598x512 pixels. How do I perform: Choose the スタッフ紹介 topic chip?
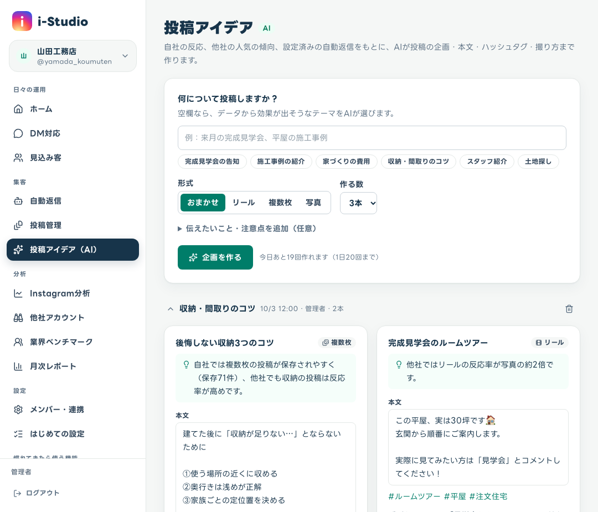pyautogui.click(x=487, y=162)
